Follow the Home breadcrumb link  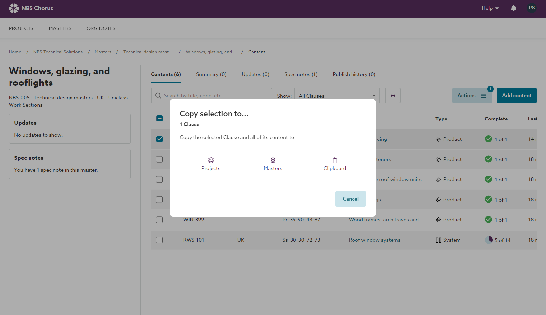coord(15,52)
